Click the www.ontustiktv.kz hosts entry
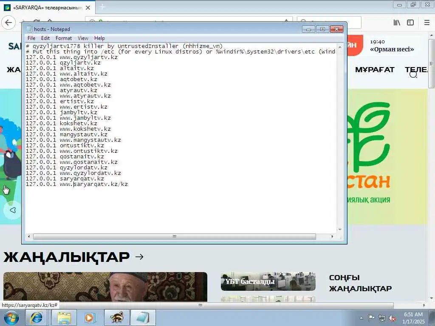The height and width of the screenshot is (326, 435). [71, 151]
